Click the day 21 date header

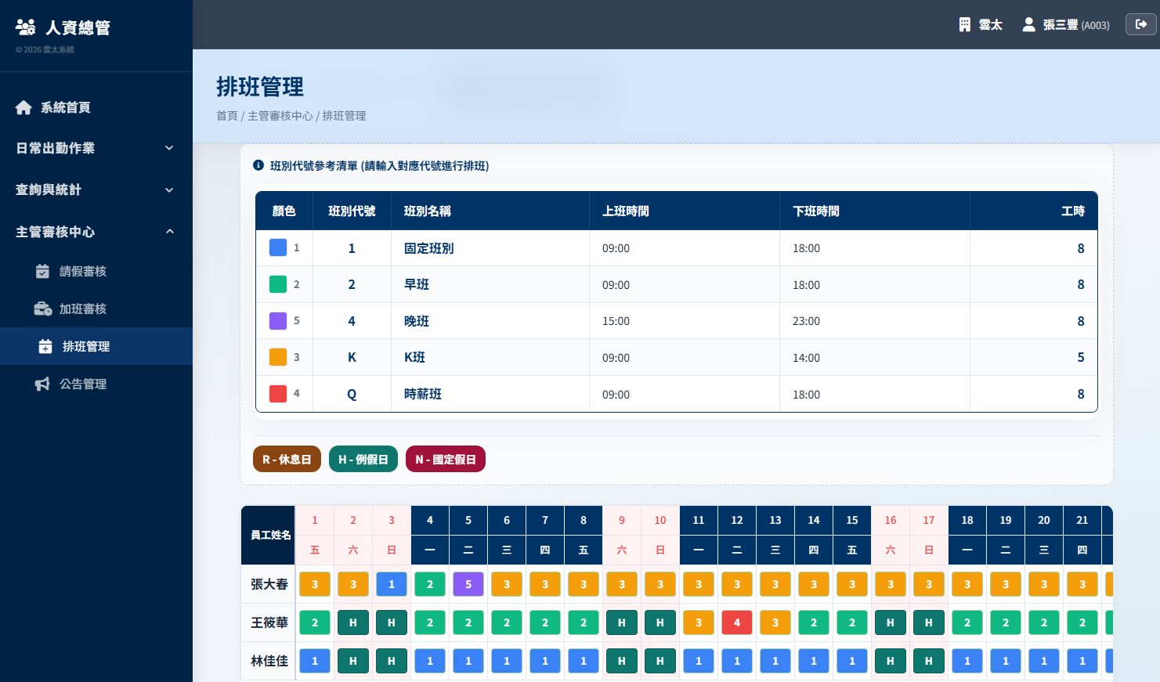(1082, 520)
